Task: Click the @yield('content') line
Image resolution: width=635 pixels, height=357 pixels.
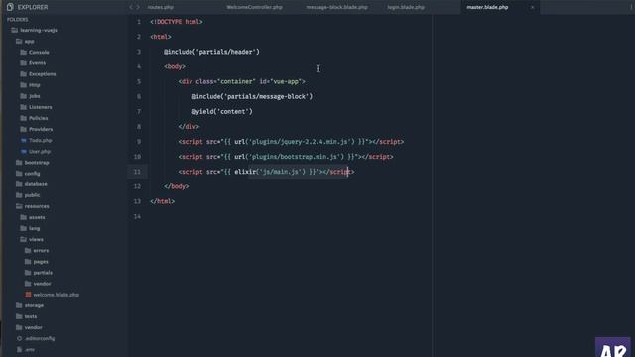Action: click(222, 111)
